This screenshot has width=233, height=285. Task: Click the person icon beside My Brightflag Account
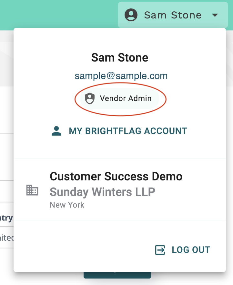[x=56, y=131]
